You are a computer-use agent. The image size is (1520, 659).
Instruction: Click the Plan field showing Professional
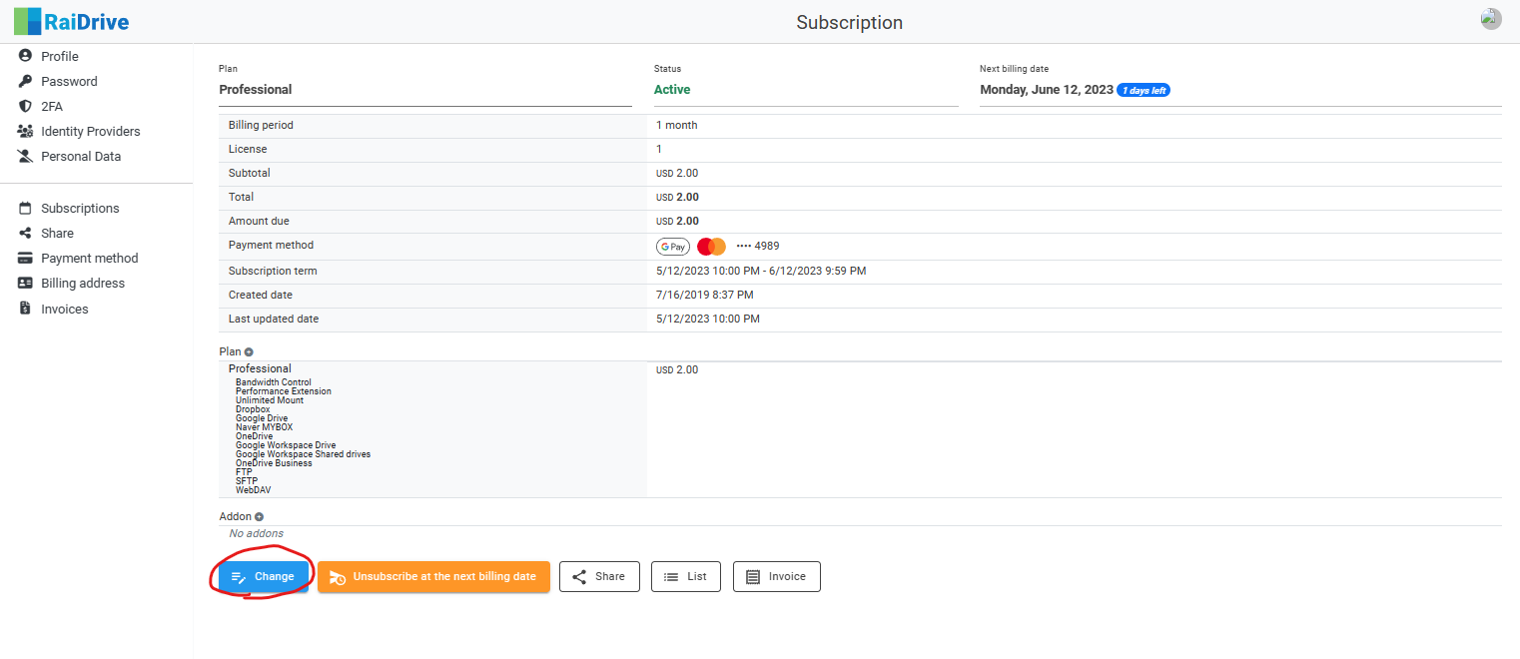click(425, 90)
